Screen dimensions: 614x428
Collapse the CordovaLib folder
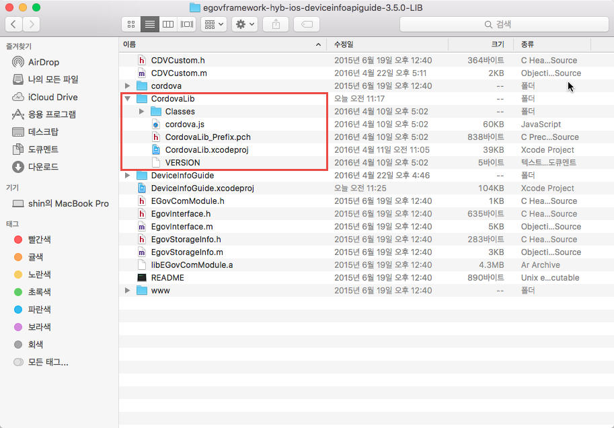coord(128,99)
